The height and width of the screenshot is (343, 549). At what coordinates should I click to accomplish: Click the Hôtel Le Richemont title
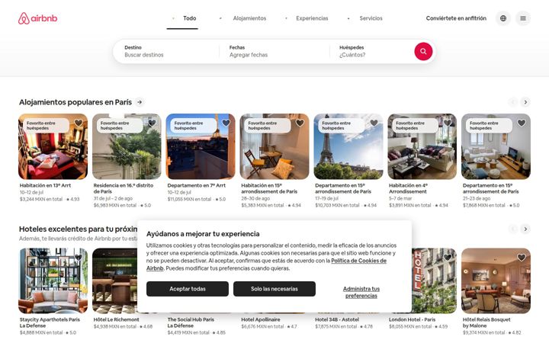[116, 319]
